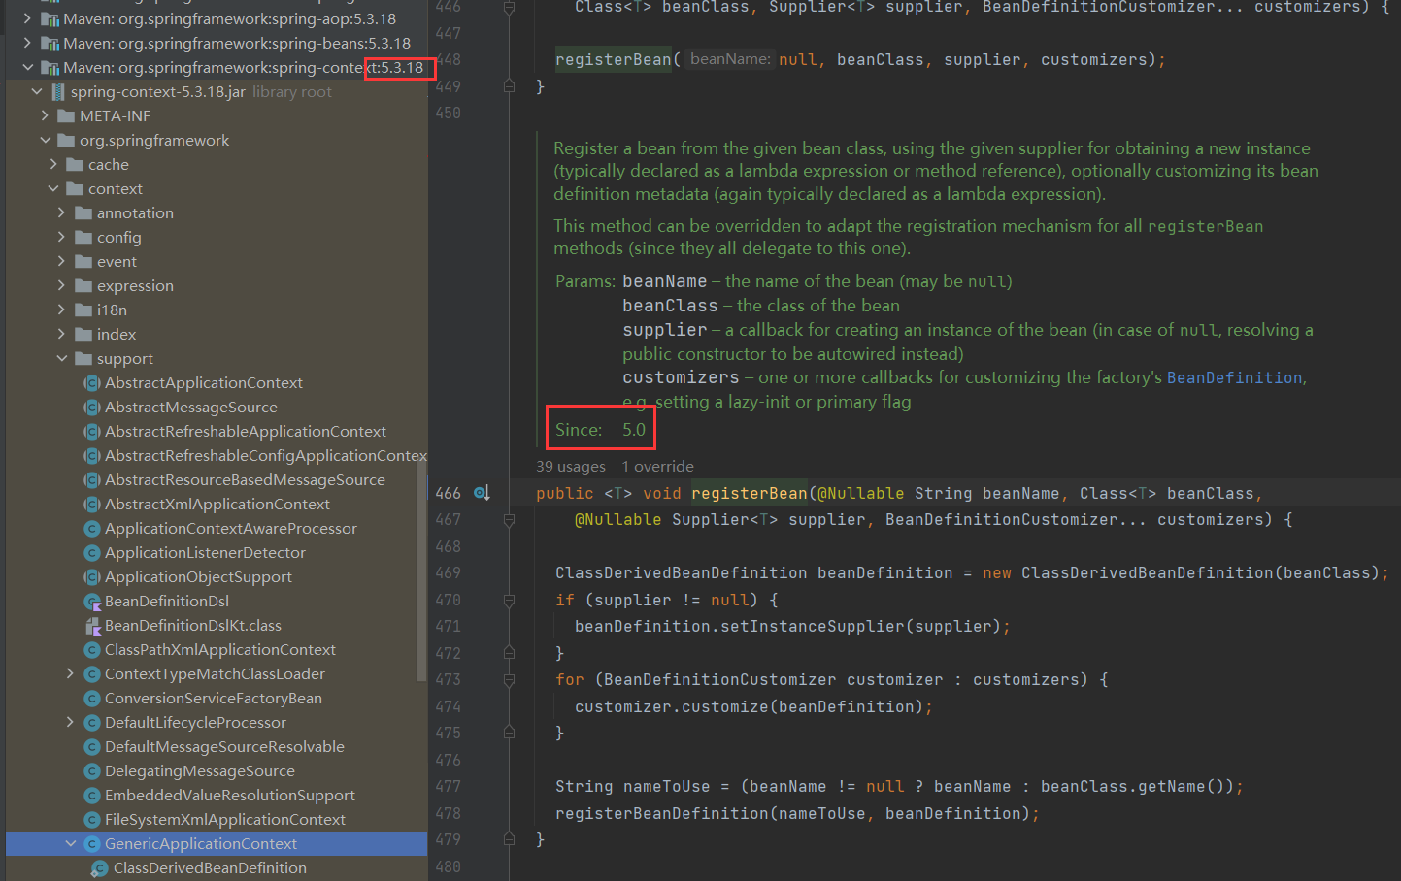Image resolution: width=1401 pixels, height=881 pixels.
Task: Expand the i18n package arrow
Action: (62, 310)
